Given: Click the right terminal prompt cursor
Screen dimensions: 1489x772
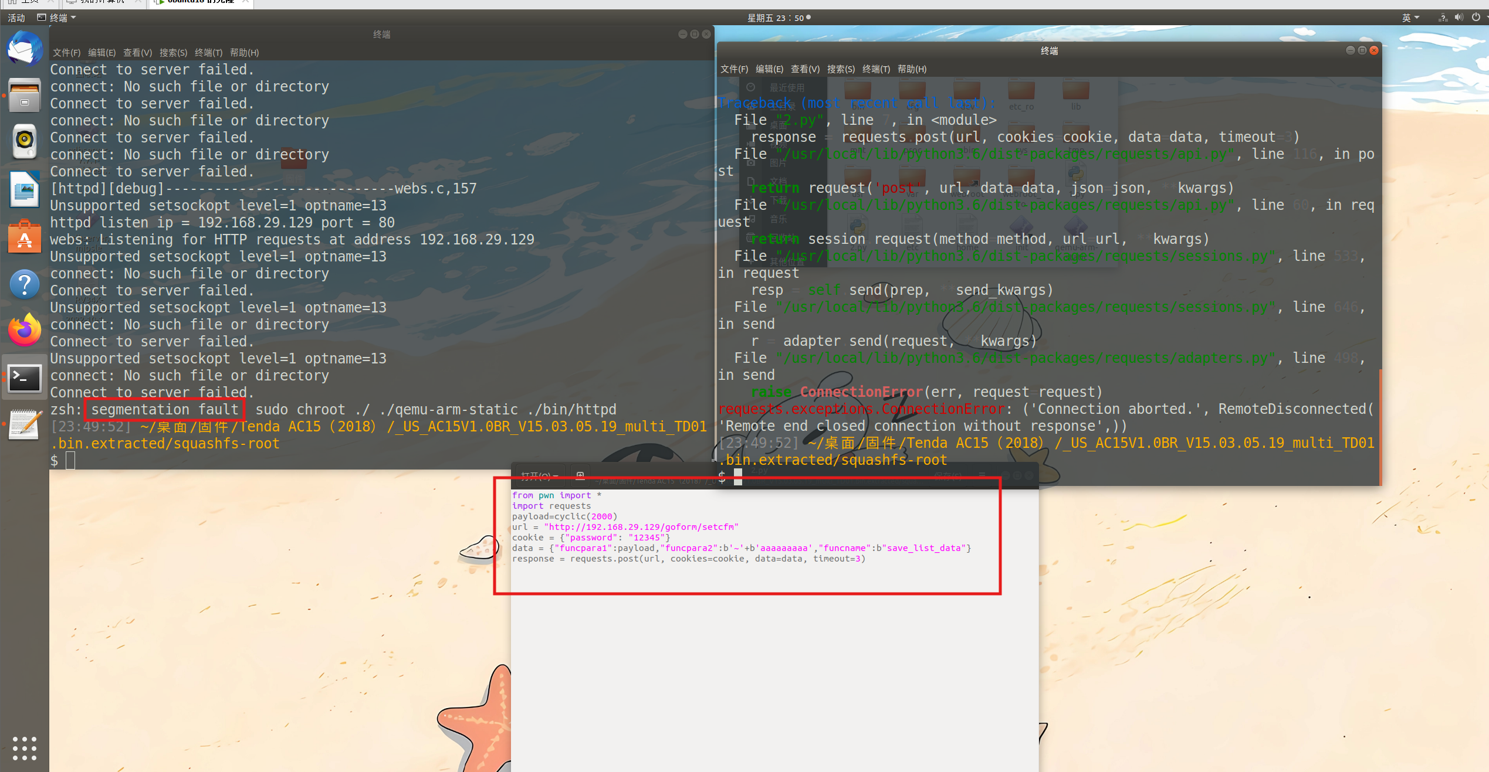Looking at the screenshot, I should coord(738,477).
